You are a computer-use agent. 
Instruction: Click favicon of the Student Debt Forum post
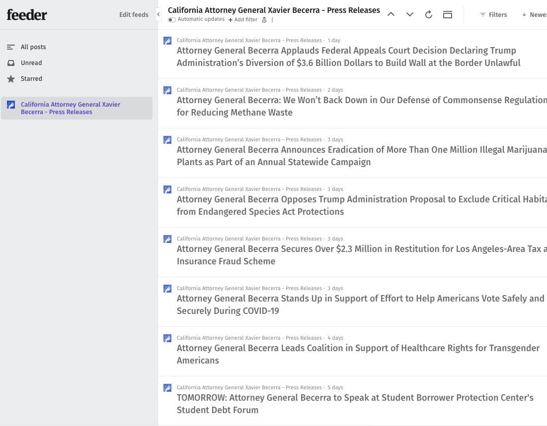[x=167, y=388]
